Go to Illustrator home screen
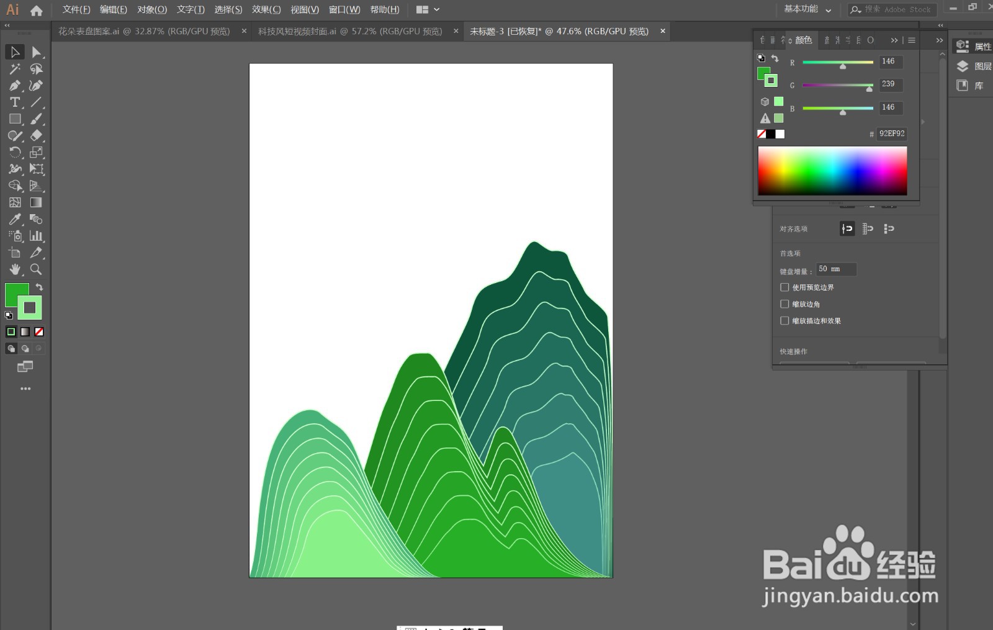 [x=37, y=10]
